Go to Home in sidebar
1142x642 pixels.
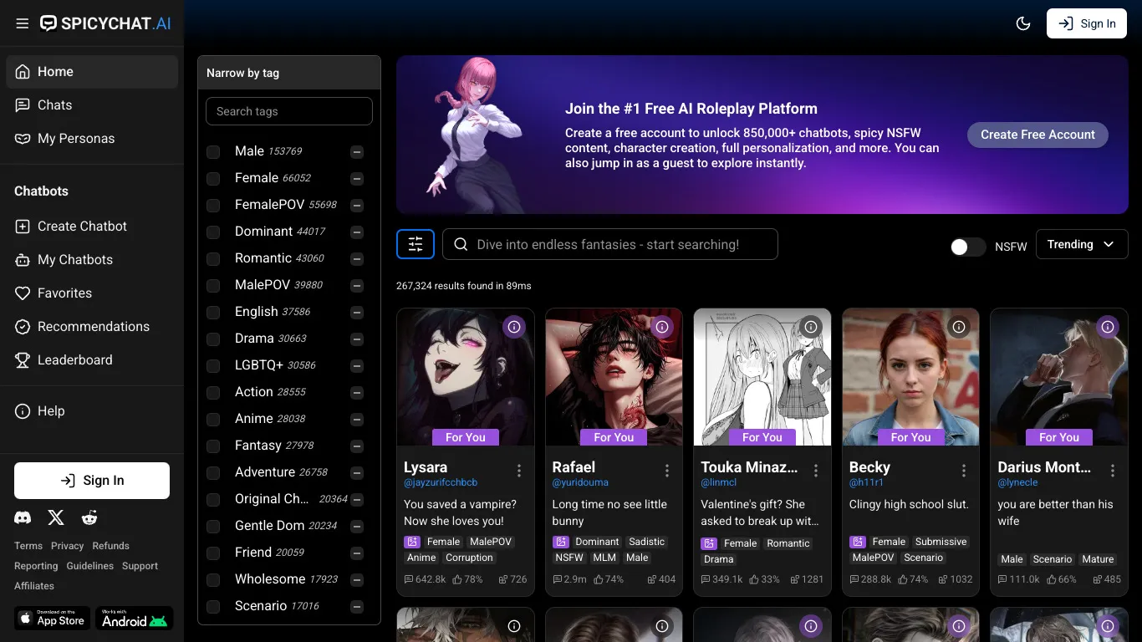tap(92, 72)
